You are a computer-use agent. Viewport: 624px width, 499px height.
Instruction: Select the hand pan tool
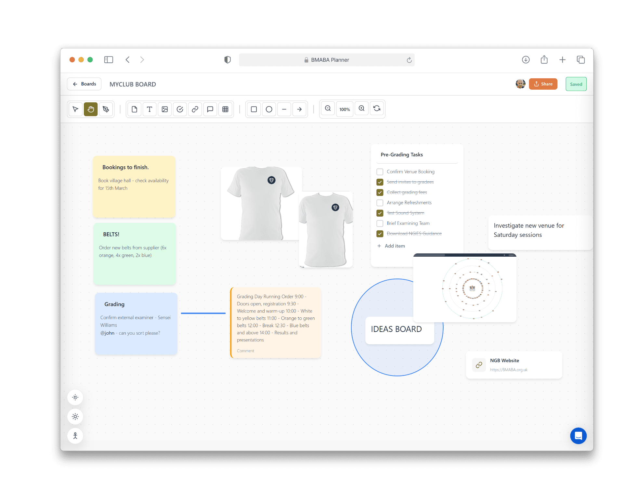click(x=91, y=109)
